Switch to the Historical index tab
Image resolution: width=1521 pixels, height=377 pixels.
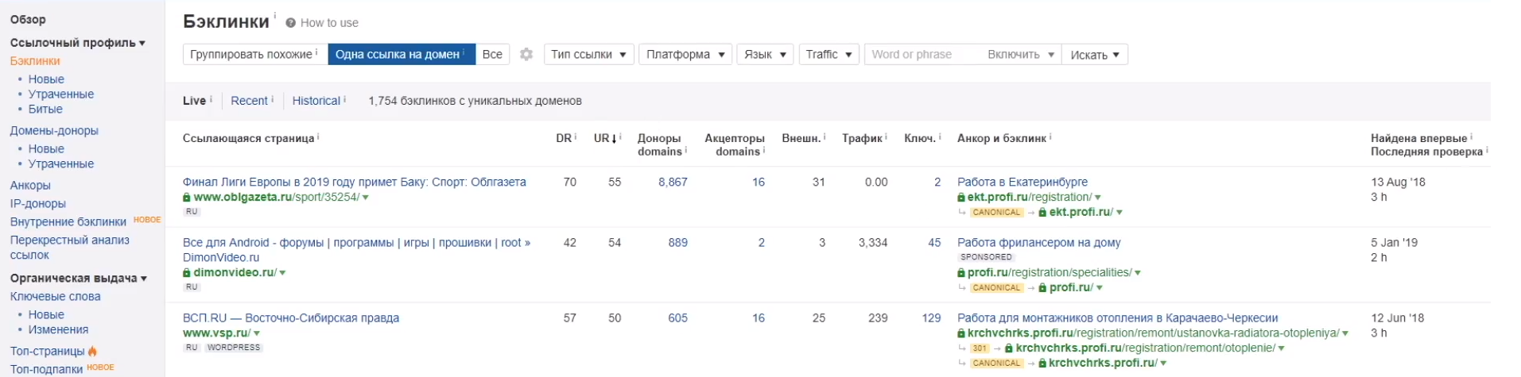[x=316, y=101]
